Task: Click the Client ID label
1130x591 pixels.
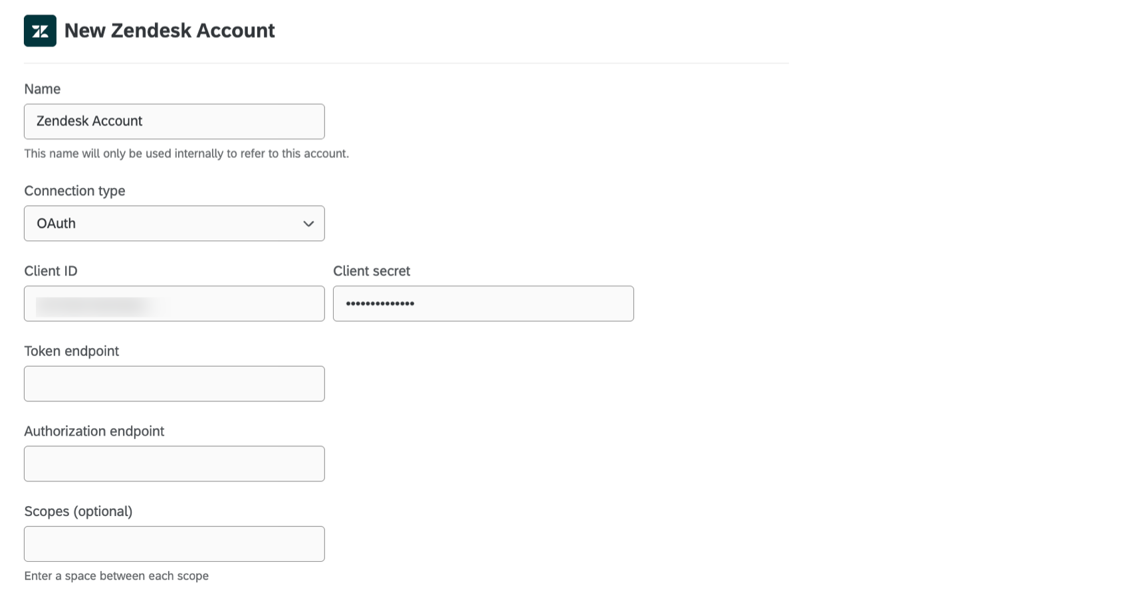Action: point(51,271)
